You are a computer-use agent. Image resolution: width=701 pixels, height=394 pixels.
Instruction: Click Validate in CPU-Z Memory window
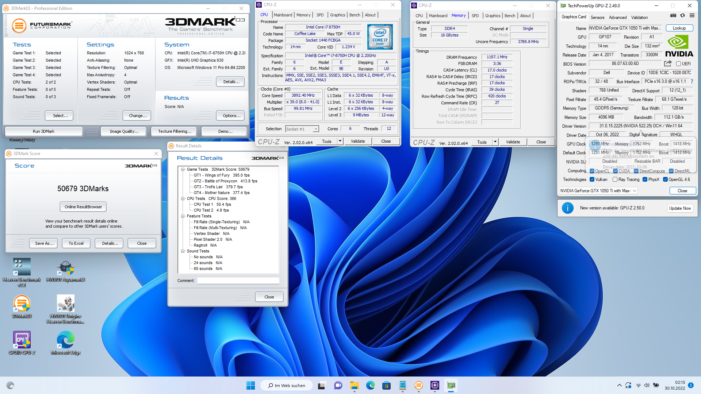[513, 142]
